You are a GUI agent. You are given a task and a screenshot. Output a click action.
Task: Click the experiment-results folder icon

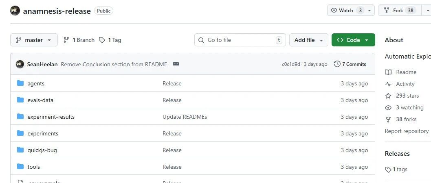[x=20, y=117]
